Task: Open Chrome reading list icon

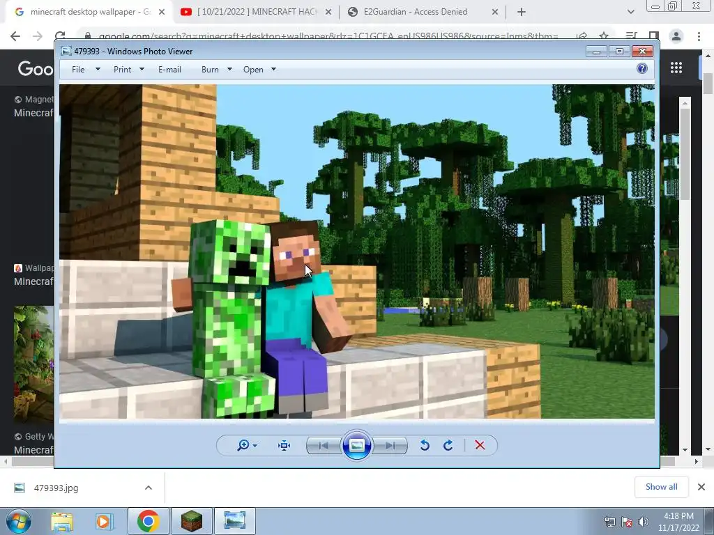Action: 631,36
